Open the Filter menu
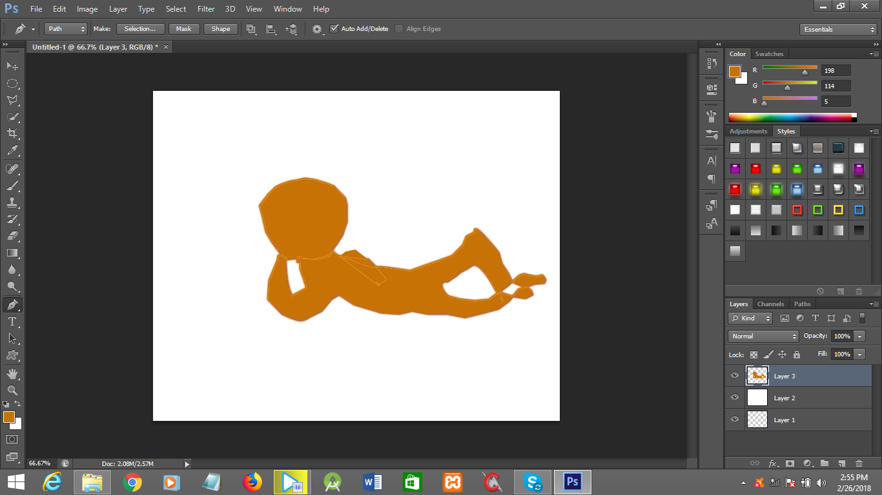The width and height of the screenshot is (882, 495). coord(206,9)
